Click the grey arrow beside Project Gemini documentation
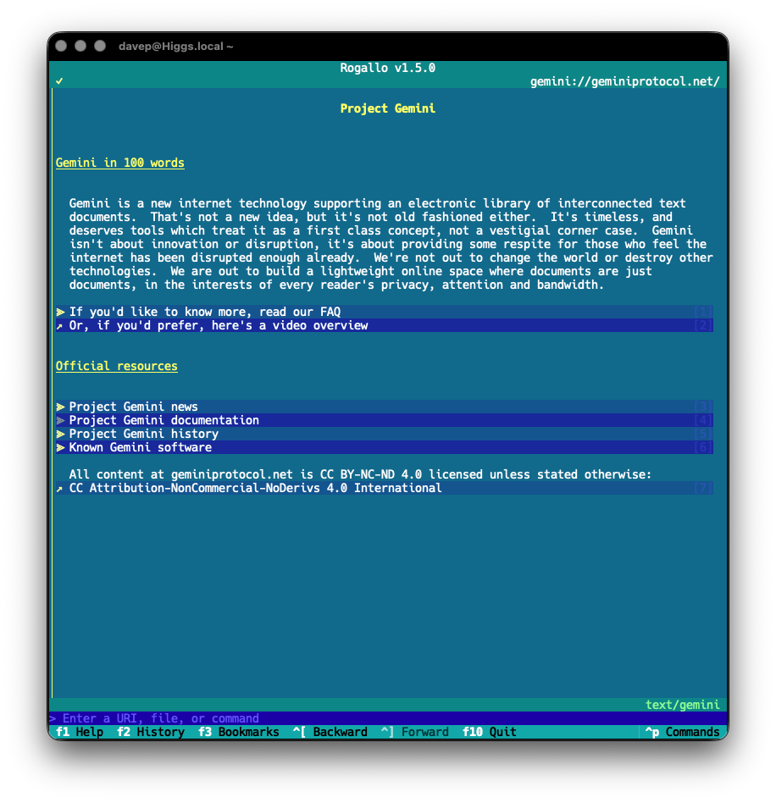Viewport: 776px width, 803px height. [60, 420]
